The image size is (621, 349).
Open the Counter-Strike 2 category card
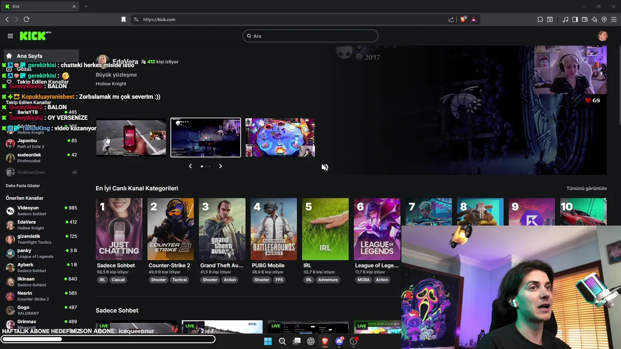point(170,229)
